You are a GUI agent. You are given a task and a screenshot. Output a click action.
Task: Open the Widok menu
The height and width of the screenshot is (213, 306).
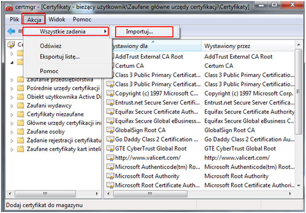57,19
